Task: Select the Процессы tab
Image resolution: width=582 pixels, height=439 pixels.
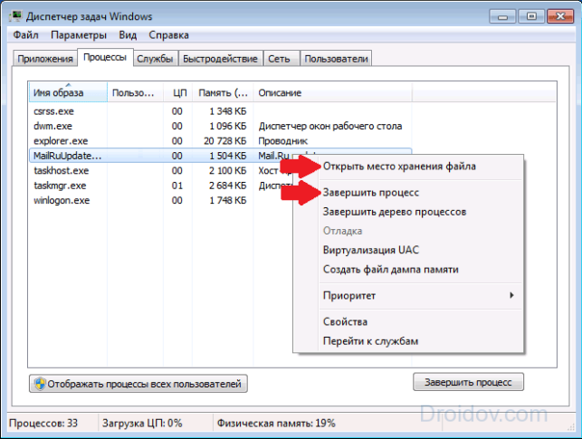Action: [x=105, y=58]
